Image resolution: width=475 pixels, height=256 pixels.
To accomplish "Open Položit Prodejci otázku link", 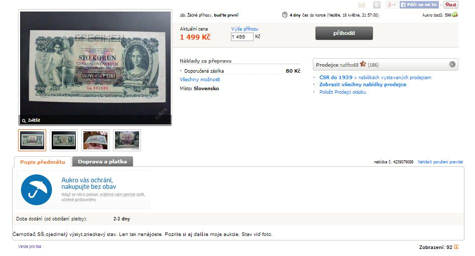I will (342, 92).
